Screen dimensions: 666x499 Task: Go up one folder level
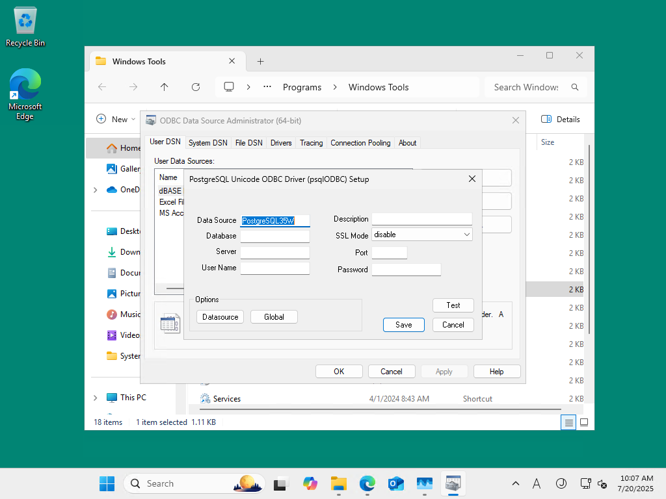[x=165, y=87]
